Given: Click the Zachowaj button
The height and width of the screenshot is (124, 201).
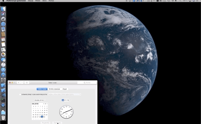Looking at the screenshot, I should [x=57, y=123].
